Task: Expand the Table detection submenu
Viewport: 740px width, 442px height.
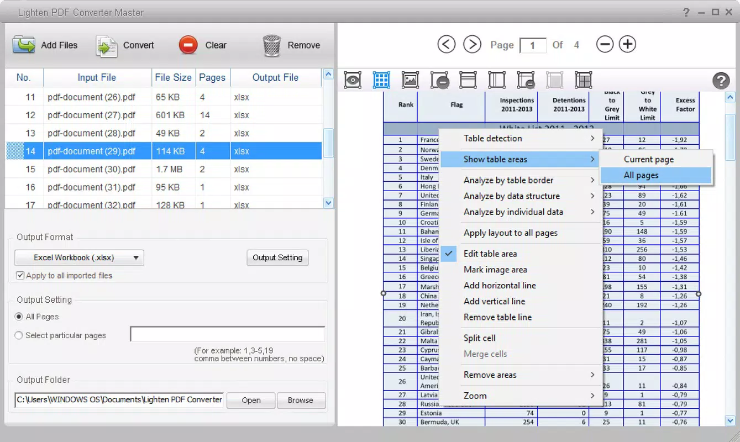Action: (x=521, y=138)
